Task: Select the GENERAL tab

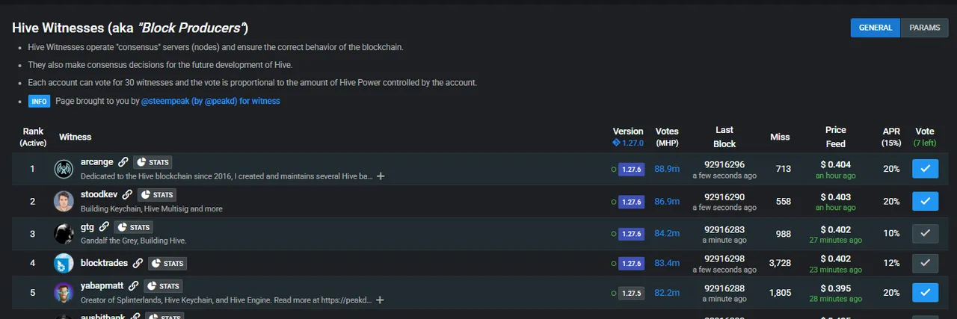Action: tap(876, 28)
